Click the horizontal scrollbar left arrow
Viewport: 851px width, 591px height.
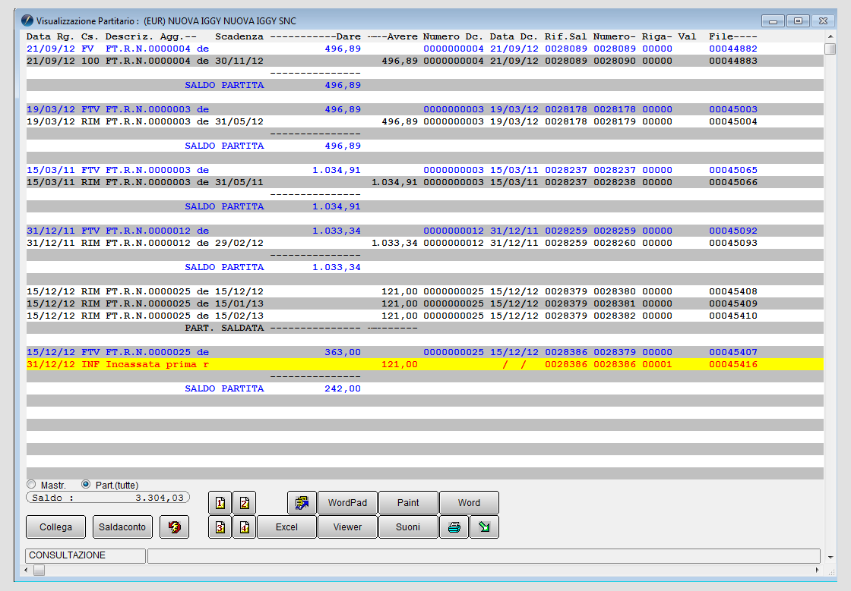[26, 570]
